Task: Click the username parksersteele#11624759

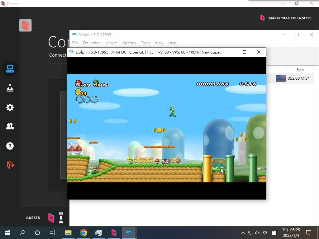Action: tap(290, 18)
